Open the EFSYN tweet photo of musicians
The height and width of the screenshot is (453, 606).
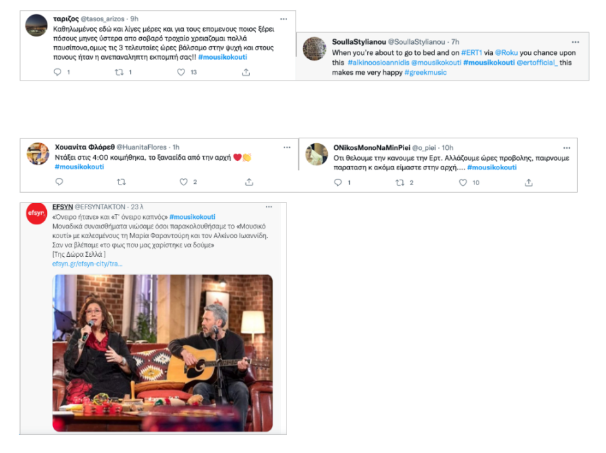click(x=163, y=353)
